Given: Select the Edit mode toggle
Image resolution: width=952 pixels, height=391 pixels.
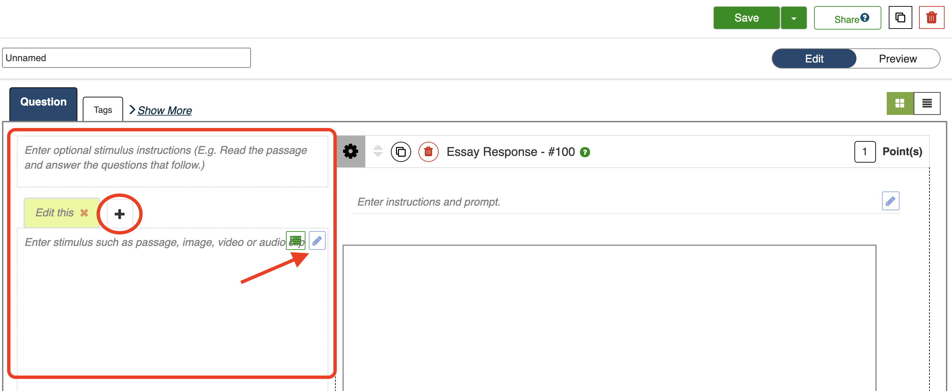Looking at the screenshot, I should tap(814, 59).
